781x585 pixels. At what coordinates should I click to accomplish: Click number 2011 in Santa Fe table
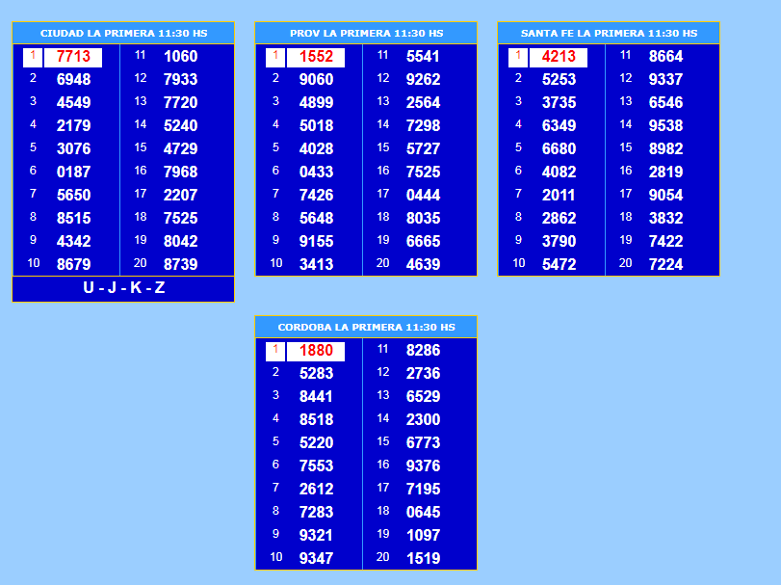click(559, 195)
